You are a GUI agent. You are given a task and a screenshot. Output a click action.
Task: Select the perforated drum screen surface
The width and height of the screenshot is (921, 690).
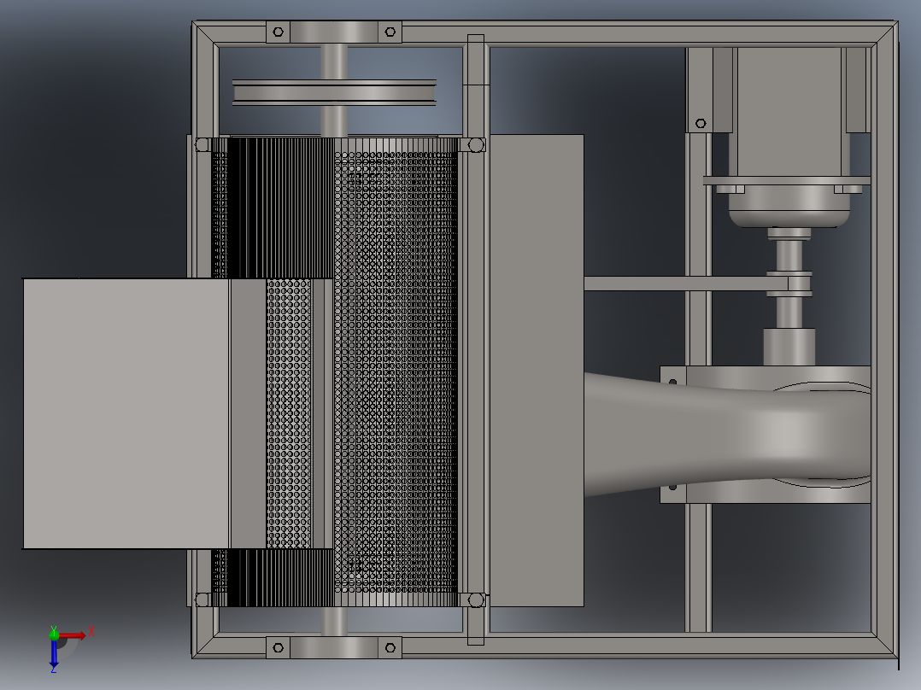[395, 371]
